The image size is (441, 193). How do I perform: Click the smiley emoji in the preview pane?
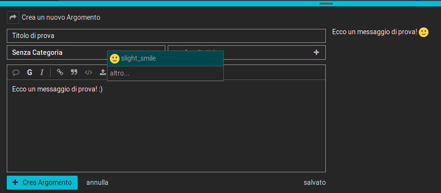tap(424, 32)
